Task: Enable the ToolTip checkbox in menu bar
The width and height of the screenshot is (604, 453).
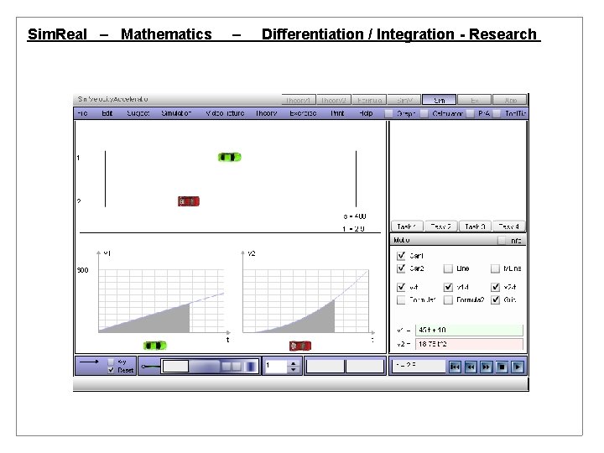Action: pos(497,113)
